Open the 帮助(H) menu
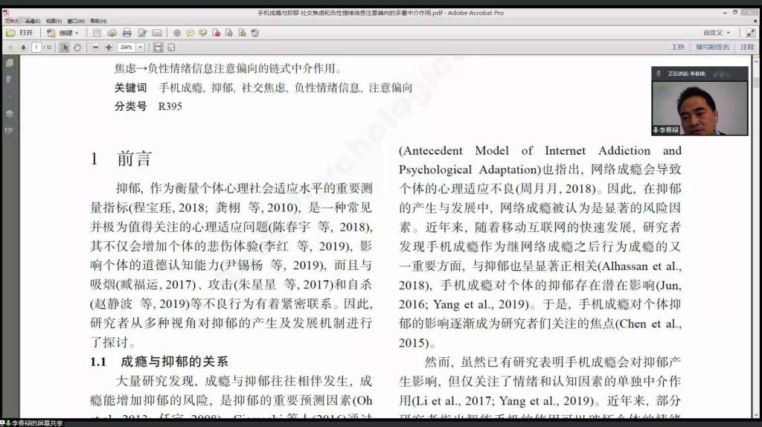Image resolution: width=762 pixels, height=427 pixels. pyautogui.click(x=97, y=21)
